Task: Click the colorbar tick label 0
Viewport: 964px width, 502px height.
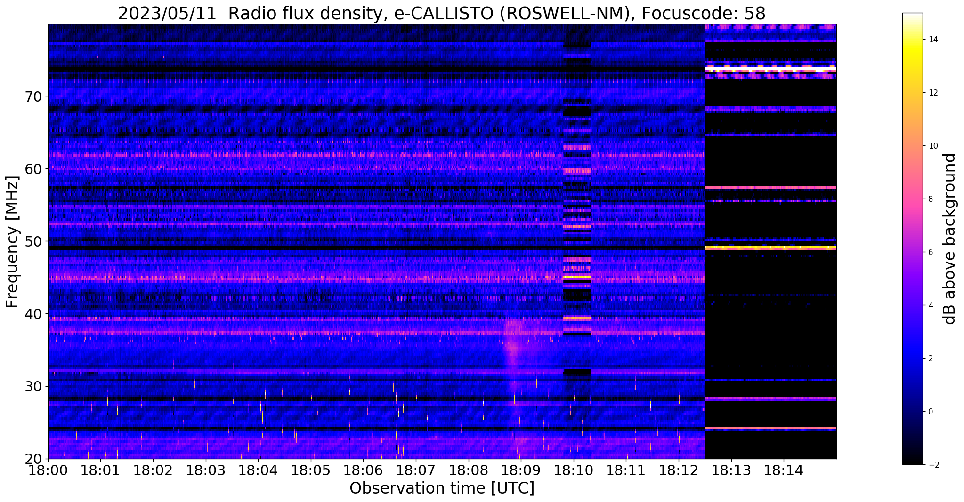Action: pos(930,412)
